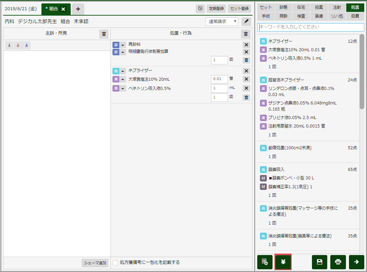
Task: Select the gray text color A
Action: [9, 45]
